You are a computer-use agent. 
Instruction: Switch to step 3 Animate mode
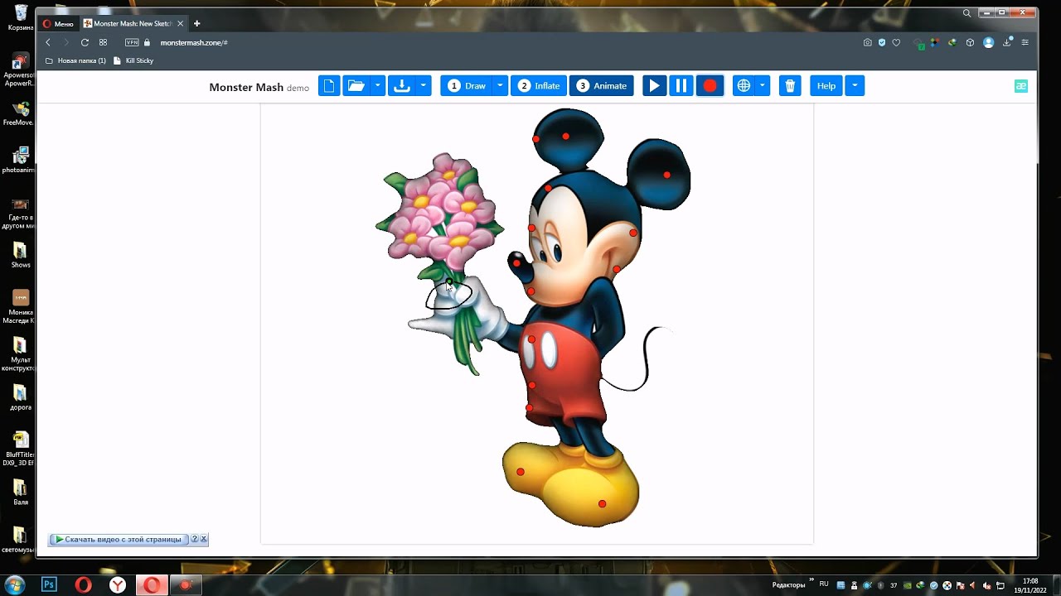(x=602, y=86)
